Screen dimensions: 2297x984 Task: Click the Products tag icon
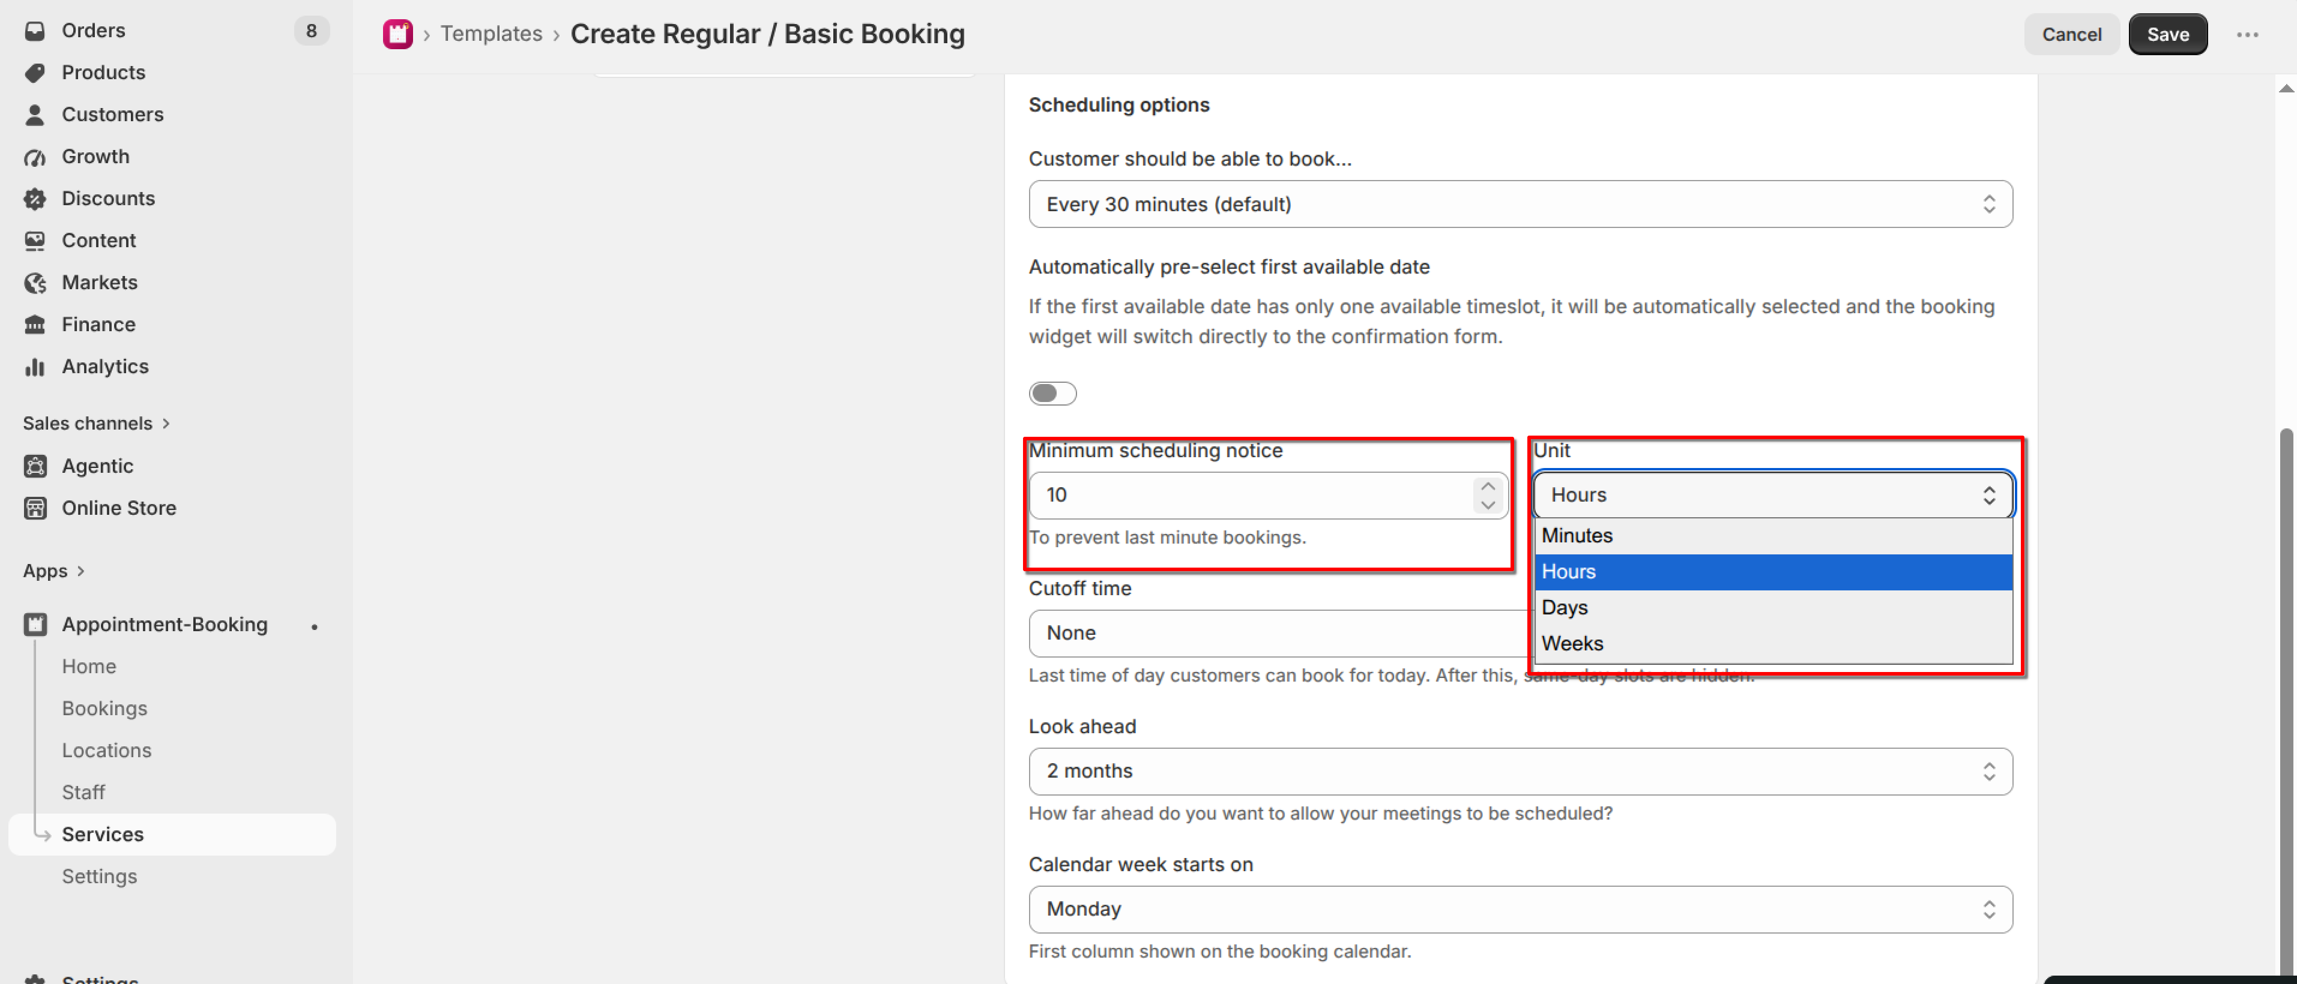35,72
